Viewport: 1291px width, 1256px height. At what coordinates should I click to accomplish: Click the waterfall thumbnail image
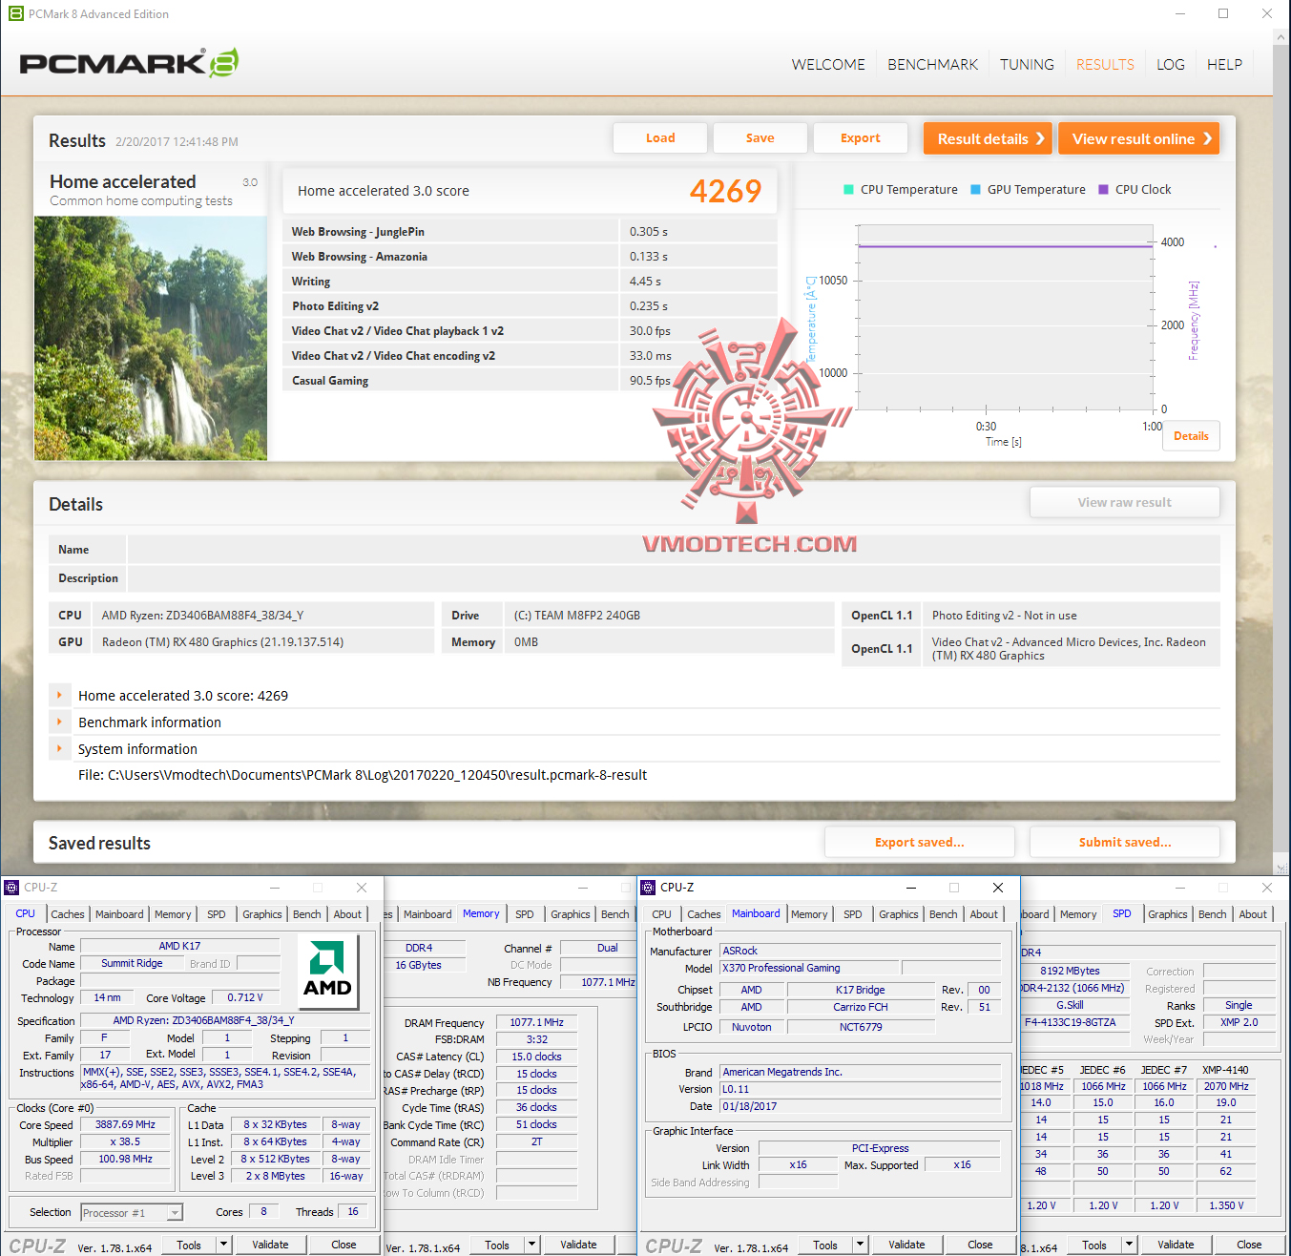tap(151, 339)
